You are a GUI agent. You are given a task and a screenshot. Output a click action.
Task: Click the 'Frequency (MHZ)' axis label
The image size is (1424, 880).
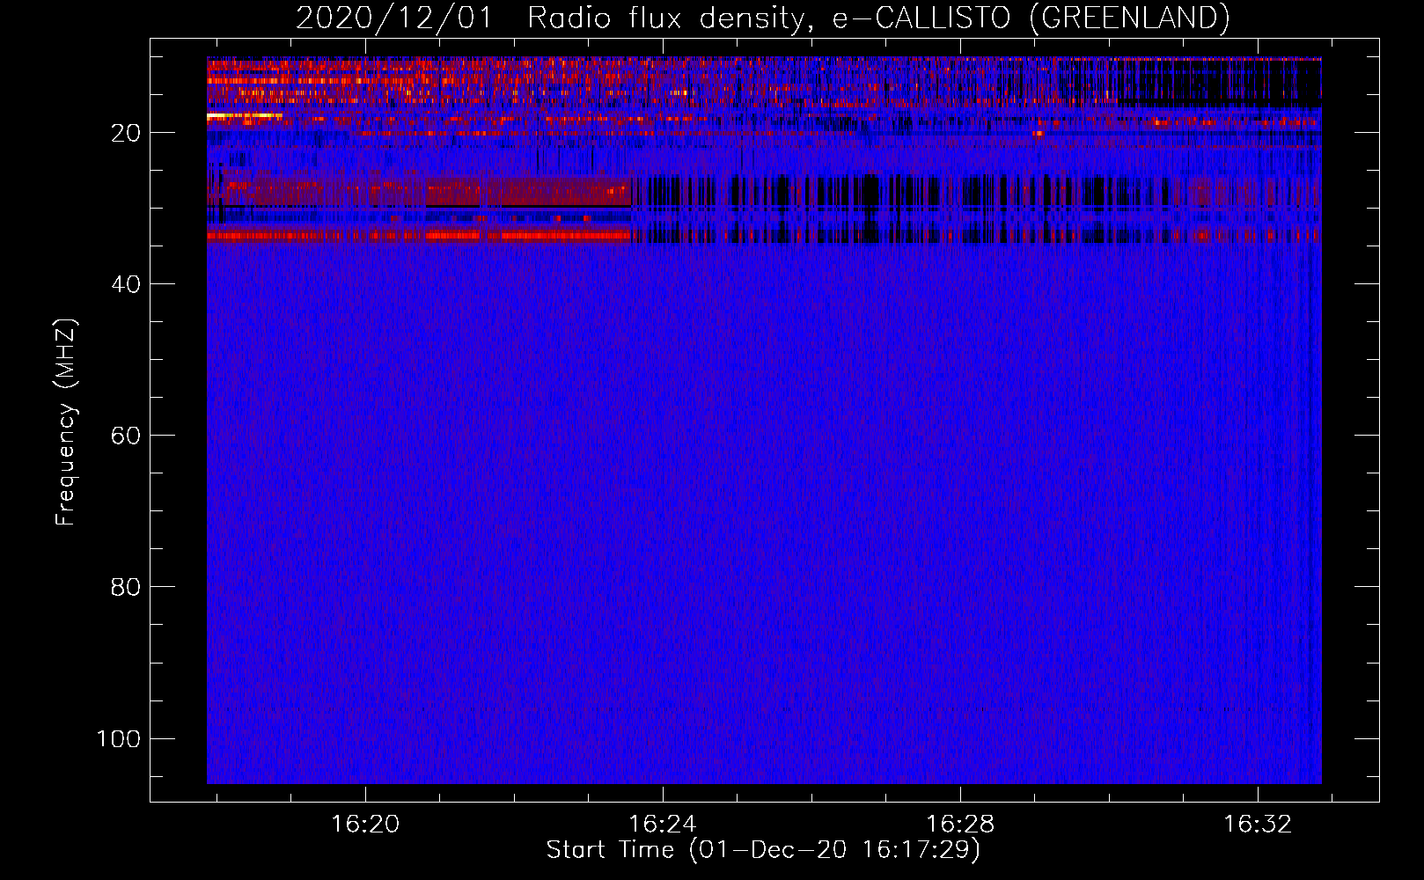66,422
